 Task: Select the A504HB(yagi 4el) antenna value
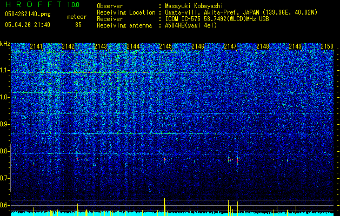pyautogui.click(x=191, y=25)
